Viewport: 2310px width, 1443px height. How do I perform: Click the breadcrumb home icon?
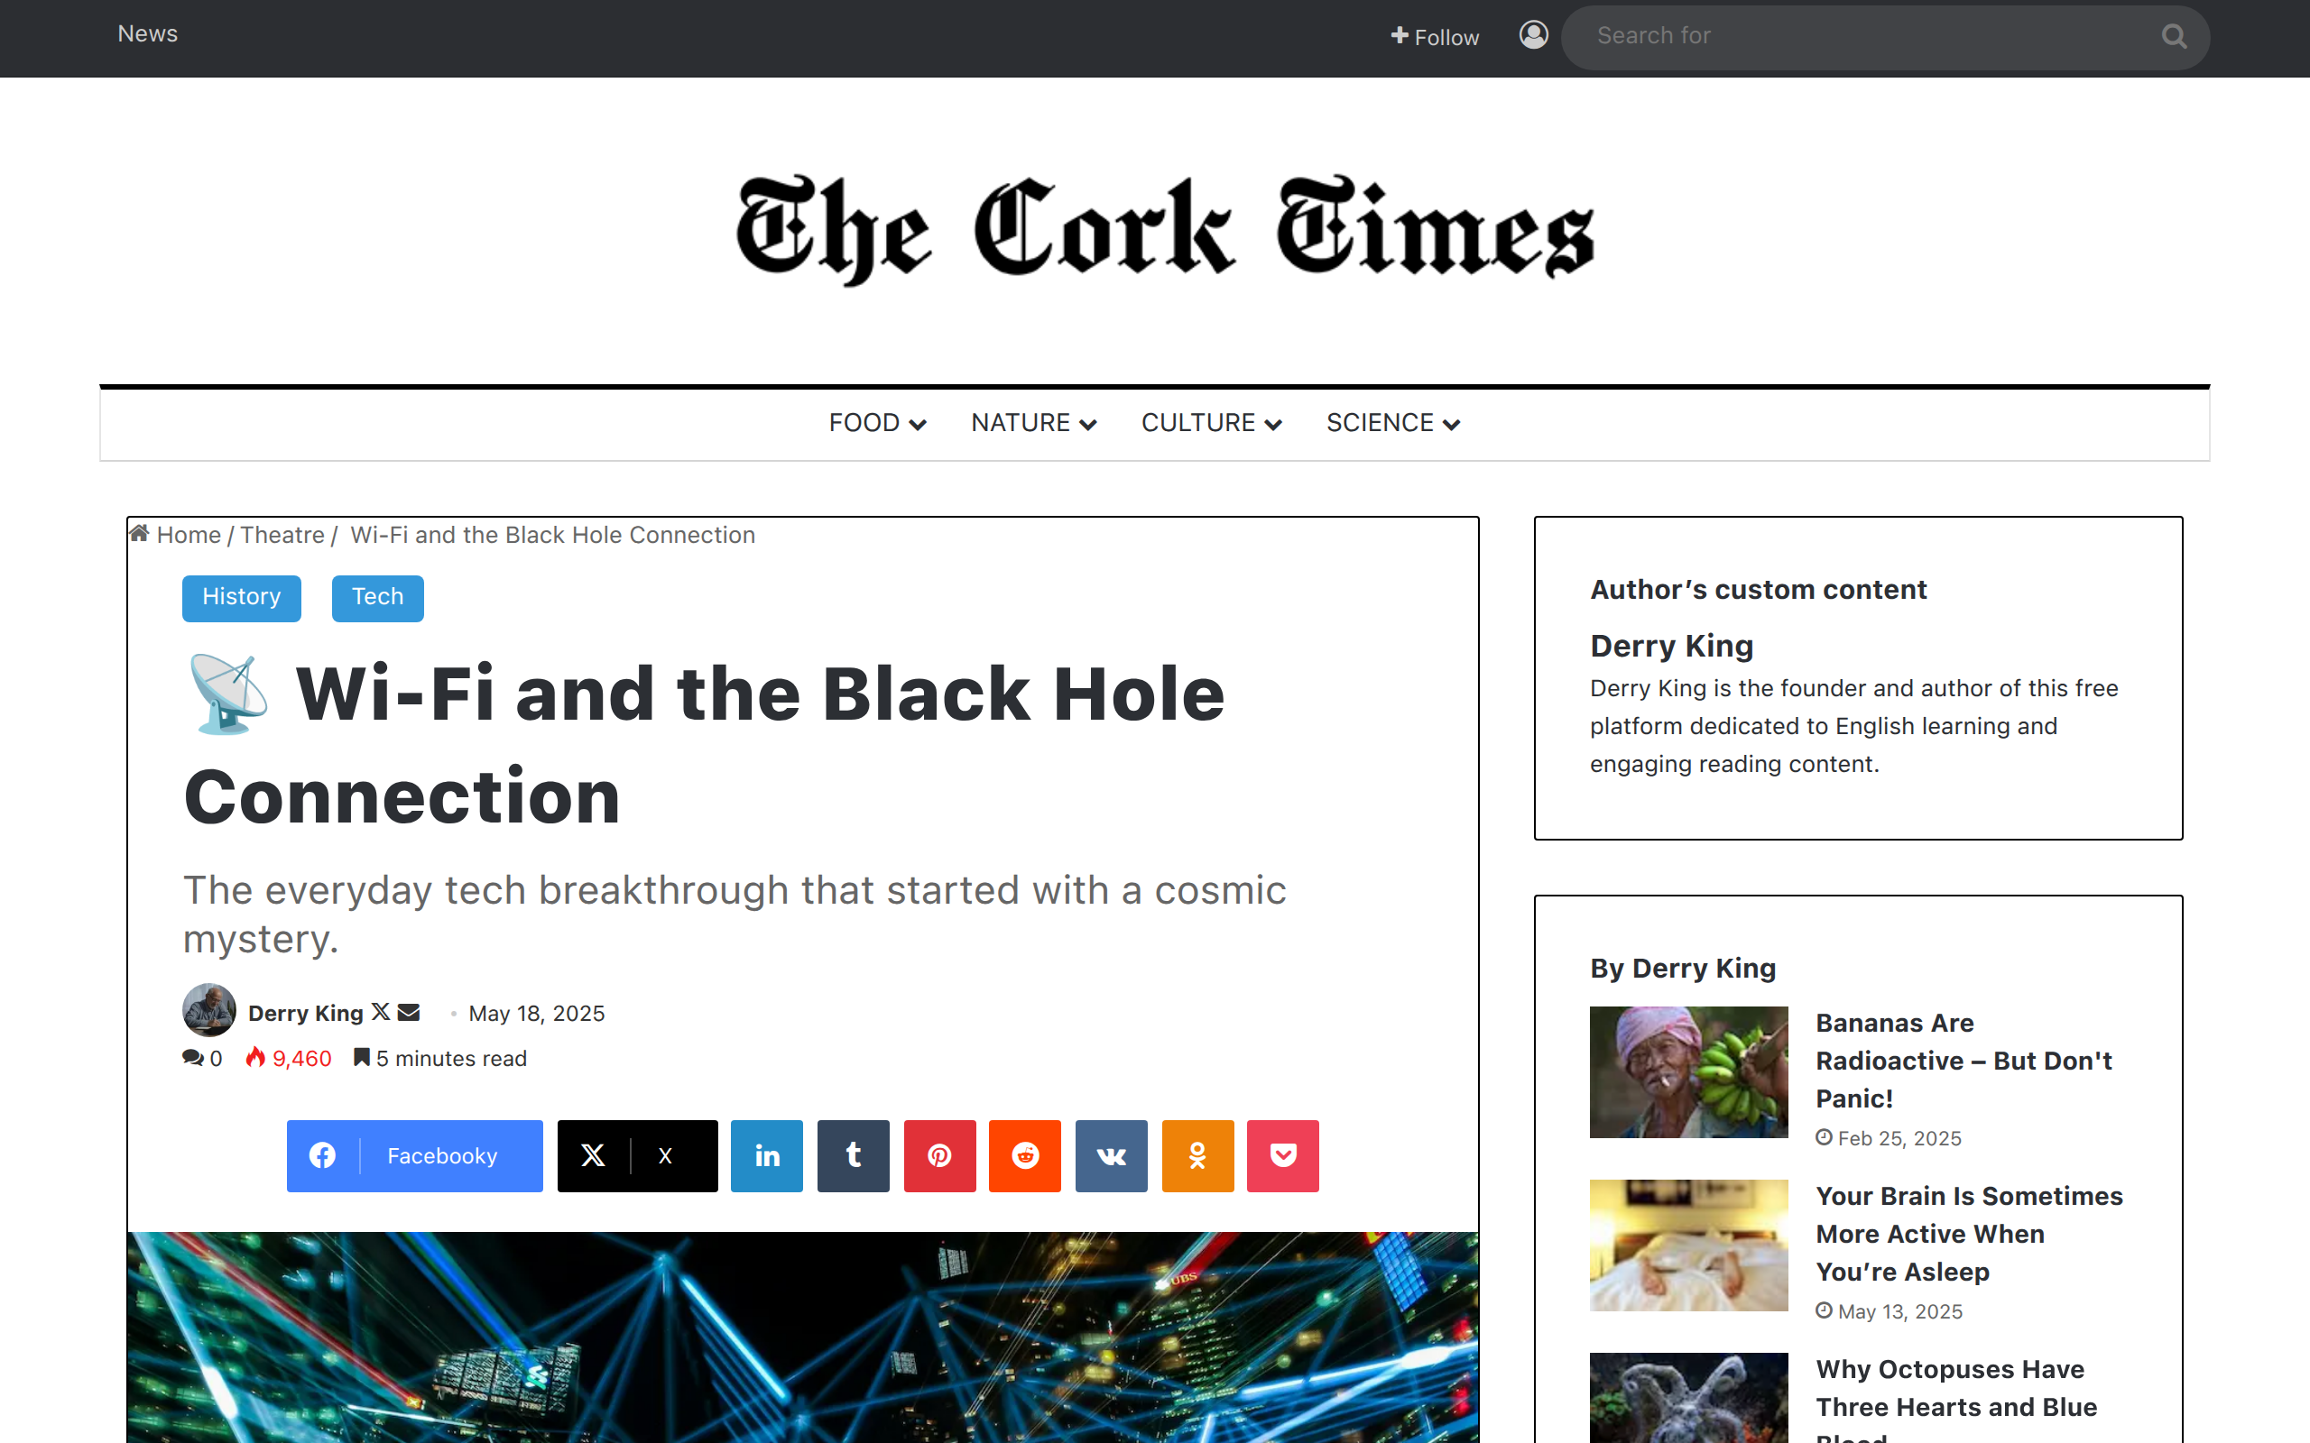pos(139,534)
